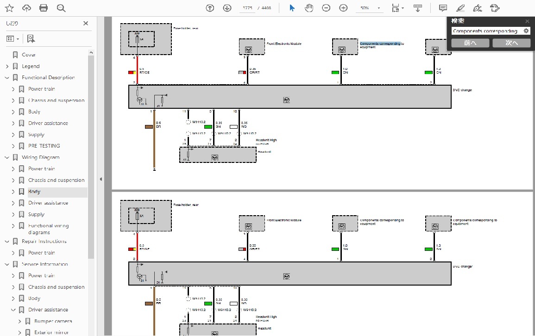535x336 pixels.
Task: Zoom out with the minus icon
Action: click(x=326, y=8)
